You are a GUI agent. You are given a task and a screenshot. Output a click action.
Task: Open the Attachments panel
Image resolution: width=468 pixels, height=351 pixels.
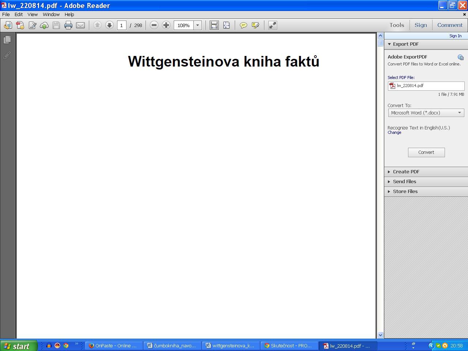(x=7, y=56)
